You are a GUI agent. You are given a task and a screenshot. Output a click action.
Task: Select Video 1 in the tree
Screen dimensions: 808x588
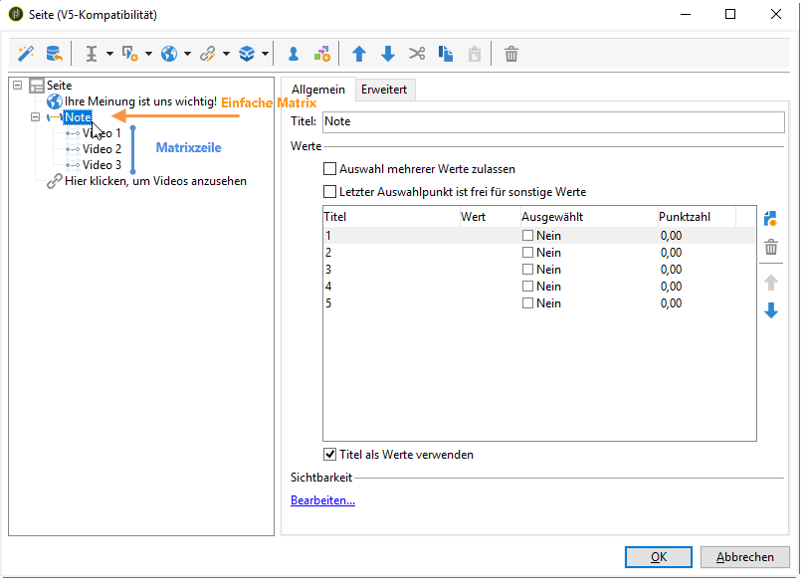click(101, 133)
